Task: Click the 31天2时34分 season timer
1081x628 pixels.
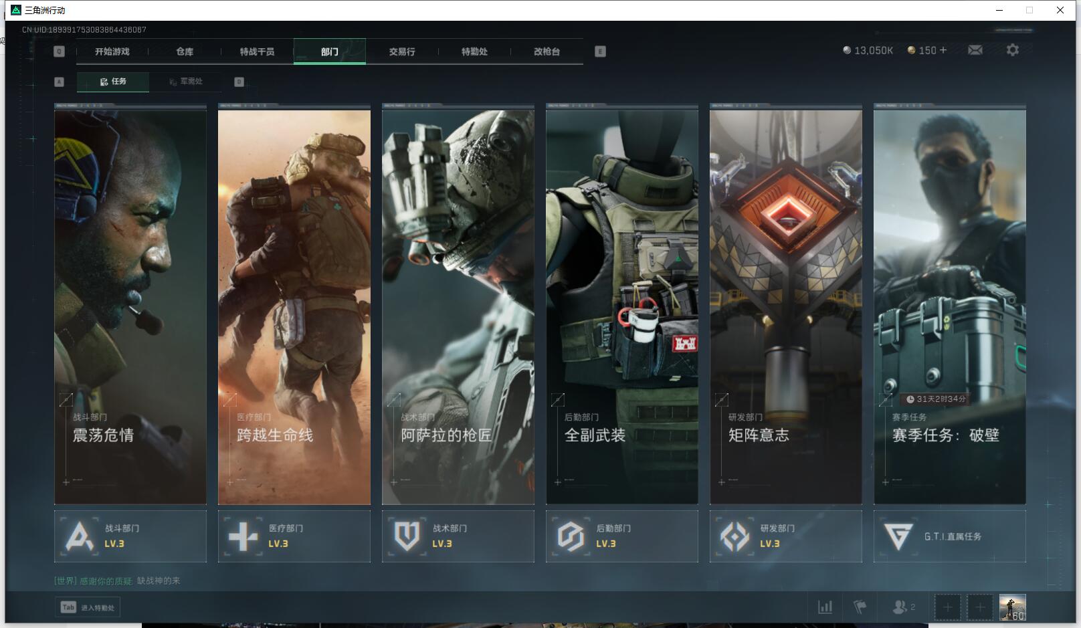Action: (937, 399)
